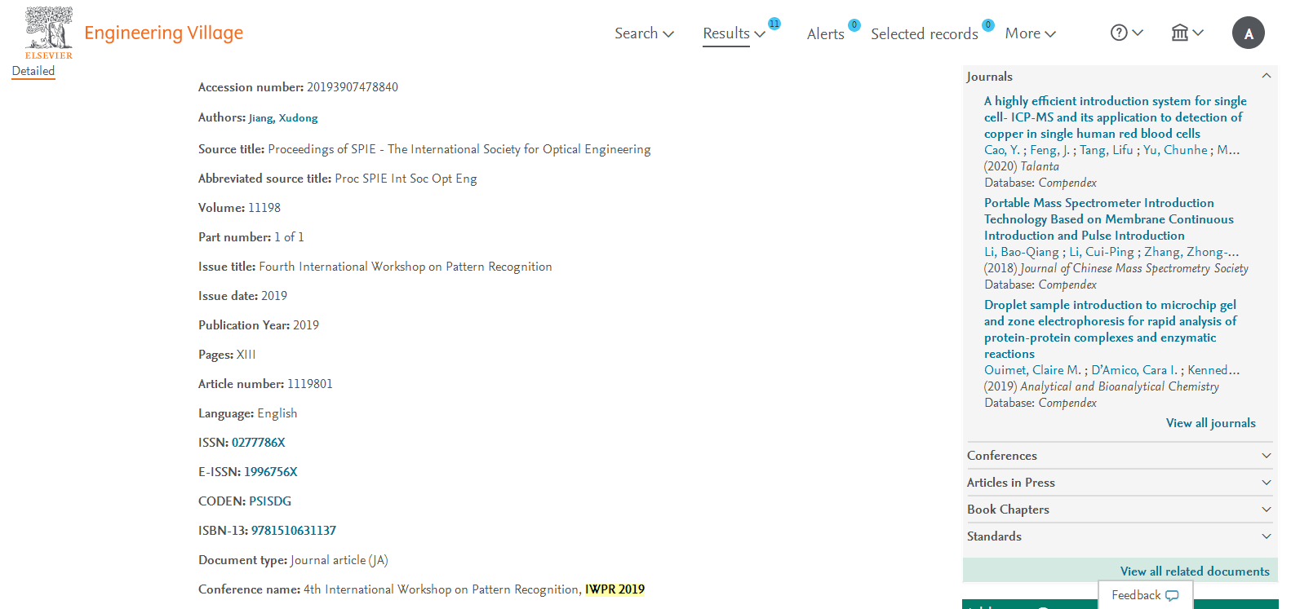Open ISSN 0277786X link
1291x609 pixels.
click(258, 443)
